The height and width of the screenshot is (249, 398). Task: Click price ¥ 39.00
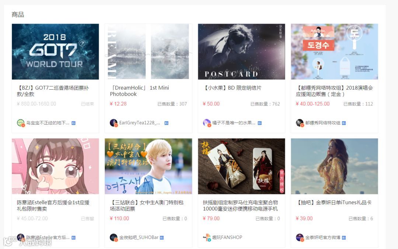(304, 218)
